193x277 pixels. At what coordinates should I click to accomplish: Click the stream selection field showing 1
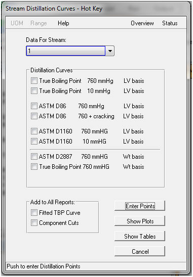(x=66, y=51)
